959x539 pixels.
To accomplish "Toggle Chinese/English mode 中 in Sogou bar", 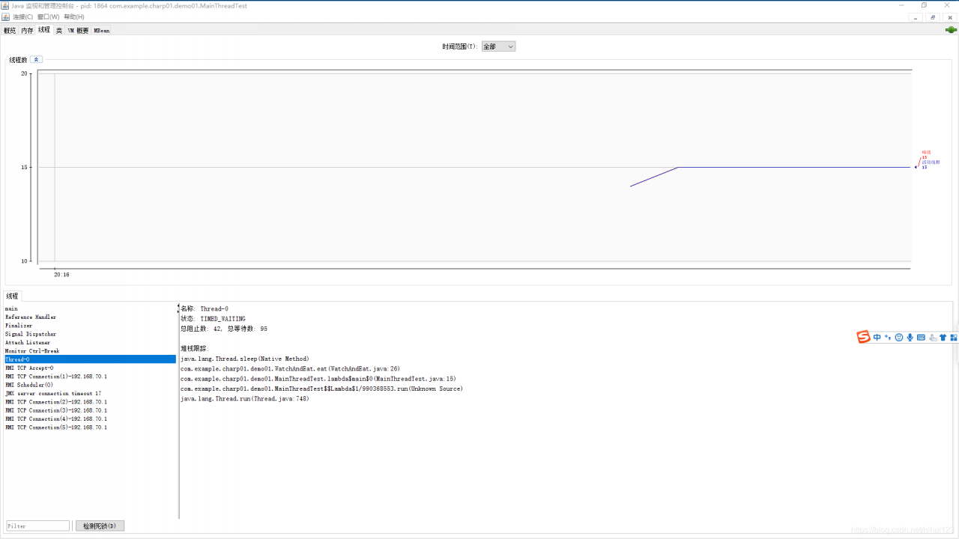I will 877,338.
